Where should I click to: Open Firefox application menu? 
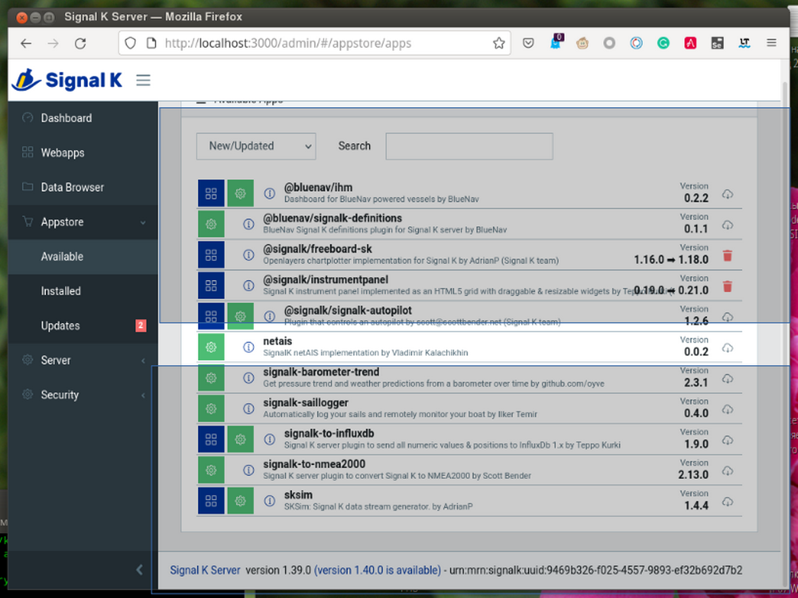pyautogui.click(x=771, y=43)
